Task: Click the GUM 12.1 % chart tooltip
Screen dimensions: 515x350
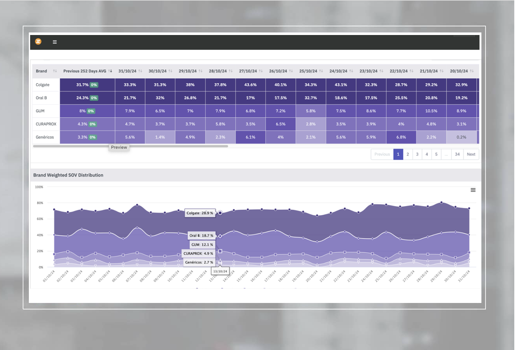Action: 202,245
